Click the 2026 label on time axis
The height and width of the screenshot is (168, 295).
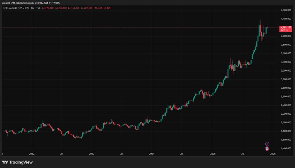[x=273, y=154]
